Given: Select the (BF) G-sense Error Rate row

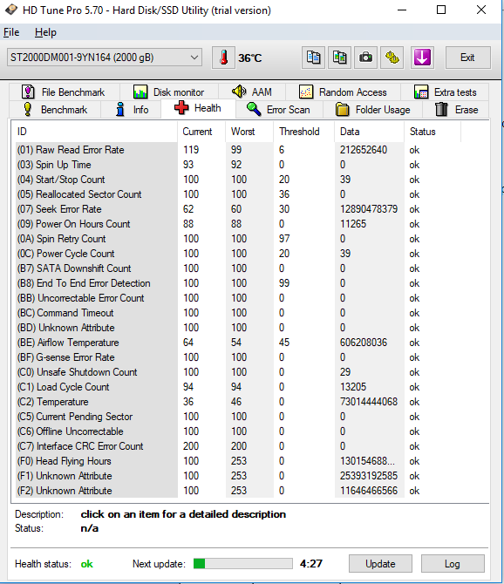Looking at the screenshot, I should tap(238, 357).
